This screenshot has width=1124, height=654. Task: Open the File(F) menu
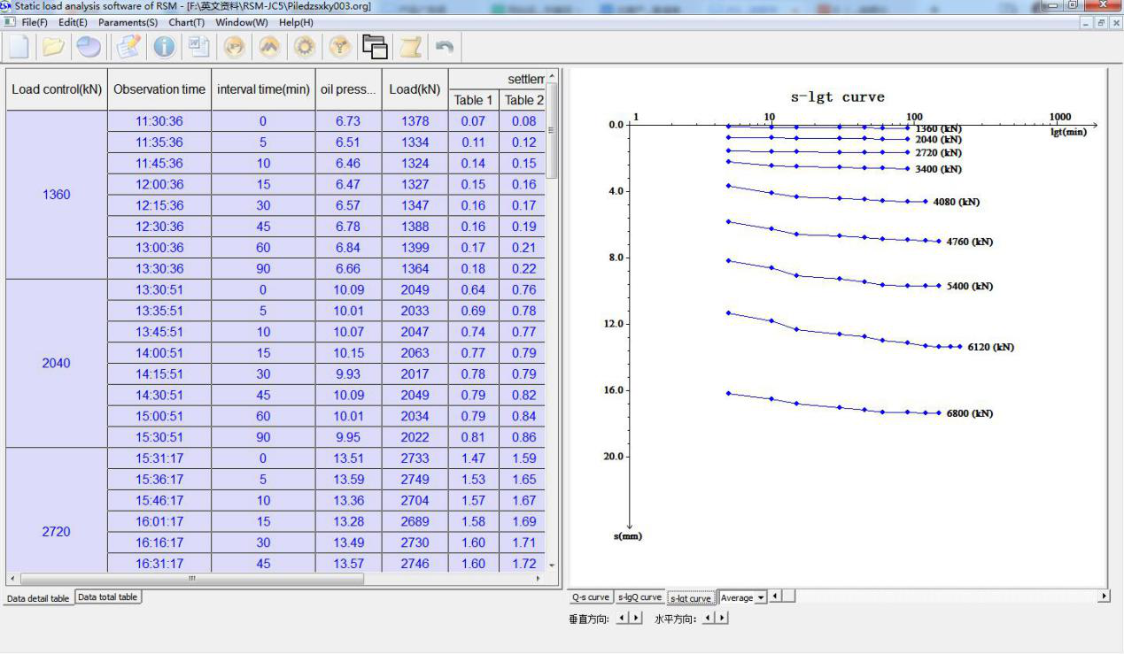point(35,22)
